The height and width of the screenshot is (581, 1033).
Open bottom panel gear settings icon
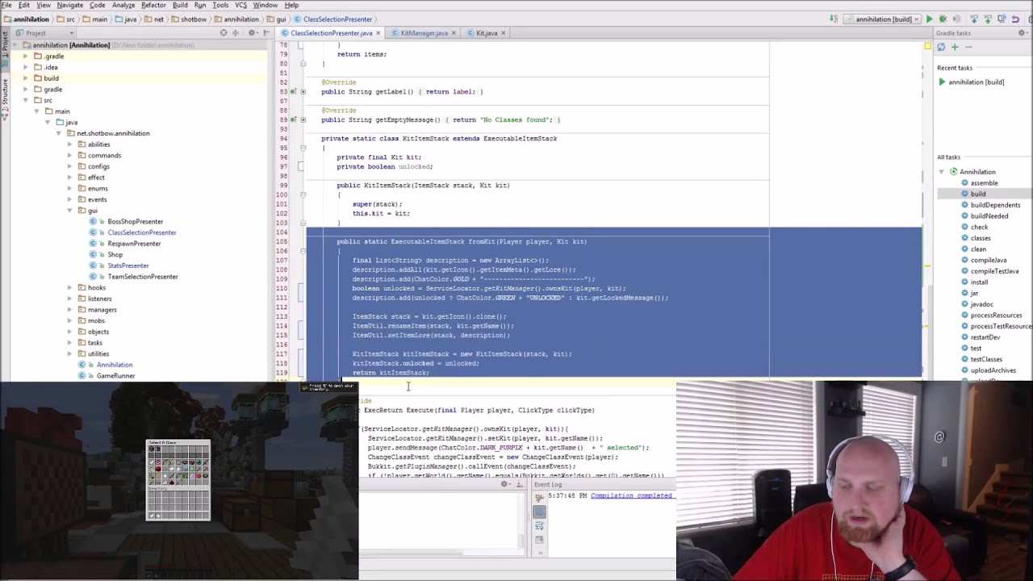505,484
